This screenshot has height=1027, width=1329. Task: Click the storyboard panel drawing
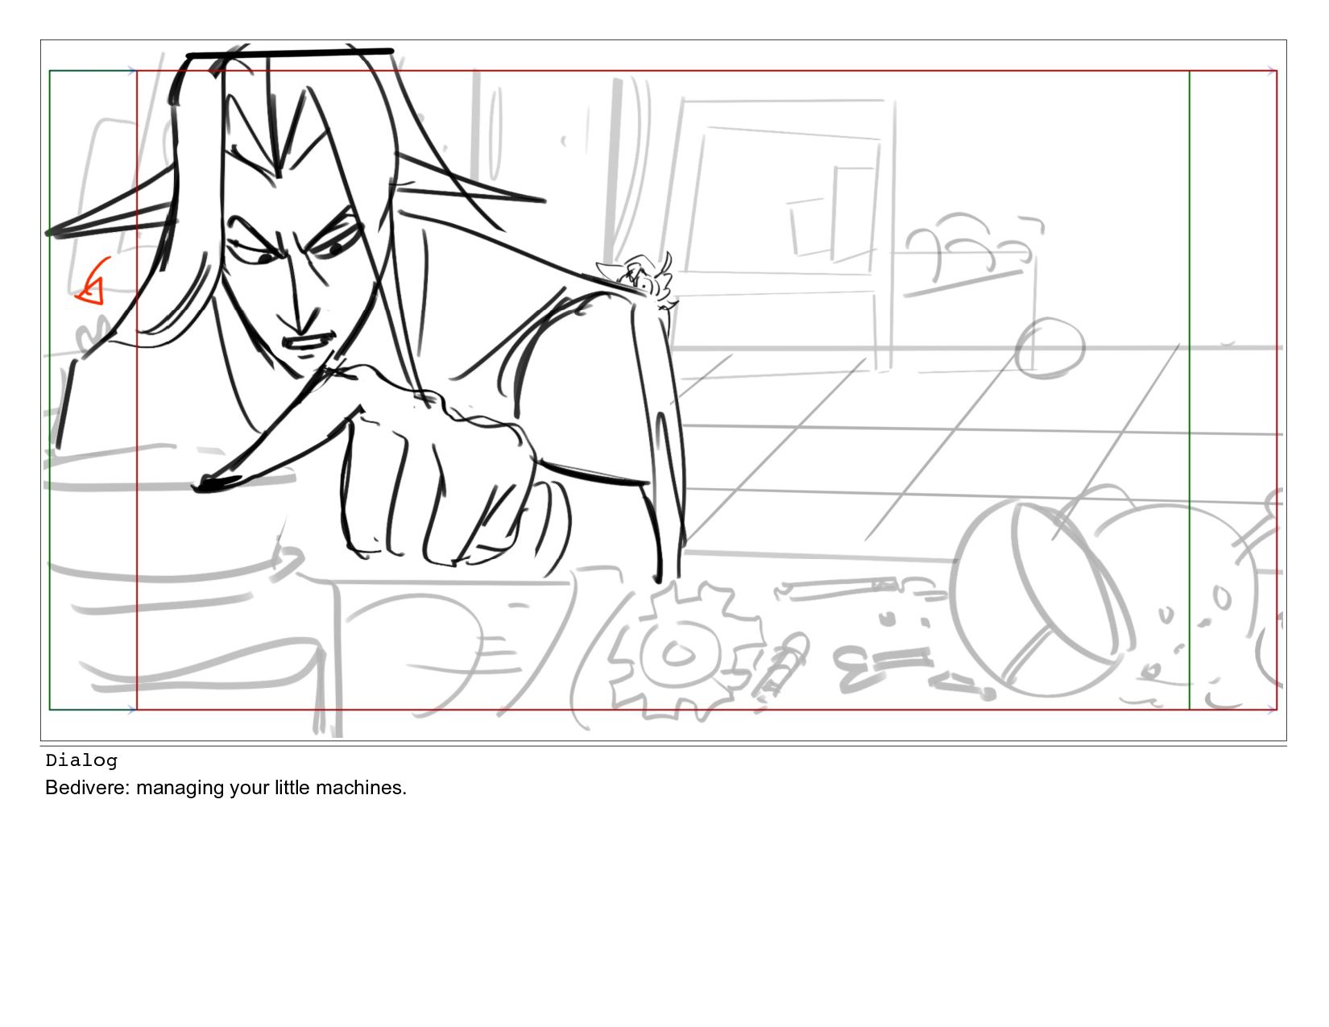point(664,391)
